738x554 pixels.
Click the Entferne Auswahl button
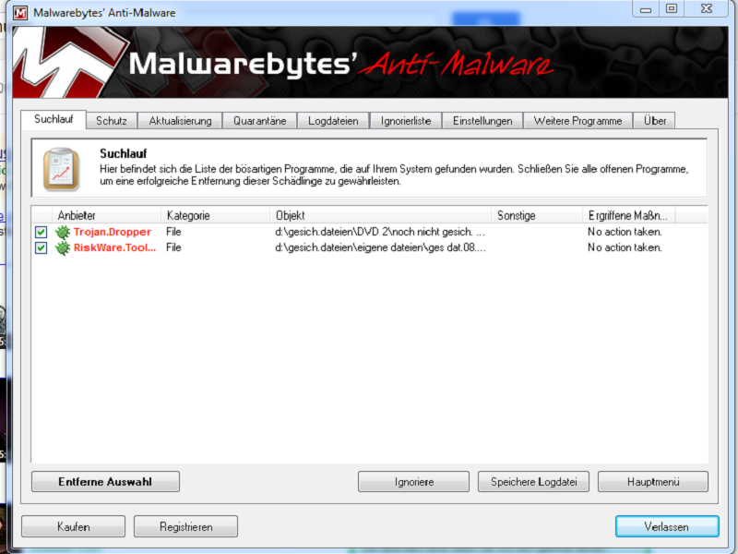105,481
